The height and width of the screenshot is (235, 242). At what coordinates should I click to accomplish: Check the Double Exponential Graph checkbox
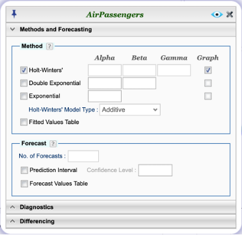208,83
